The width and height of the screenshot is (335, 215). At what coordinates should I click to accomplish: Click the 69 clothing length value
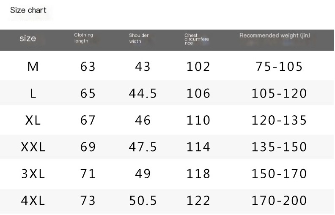pos(88,147)
